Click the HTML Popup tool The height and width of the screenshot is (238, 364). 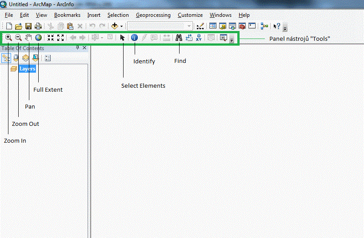[x=154, y=38]
